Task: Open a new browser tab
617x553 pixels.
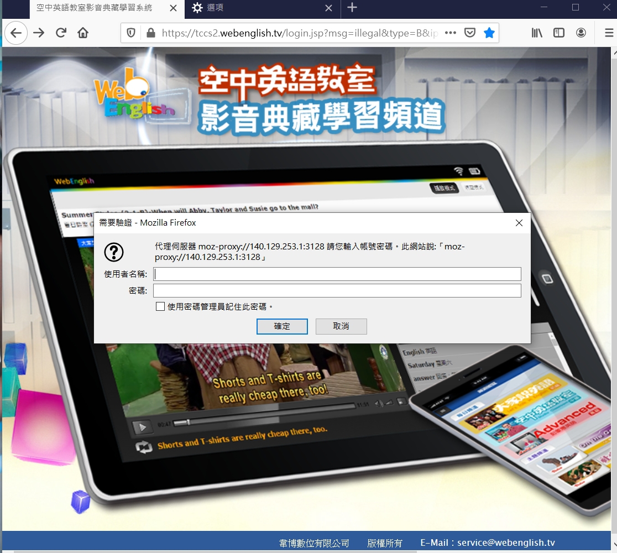Action: click(352, 8)
